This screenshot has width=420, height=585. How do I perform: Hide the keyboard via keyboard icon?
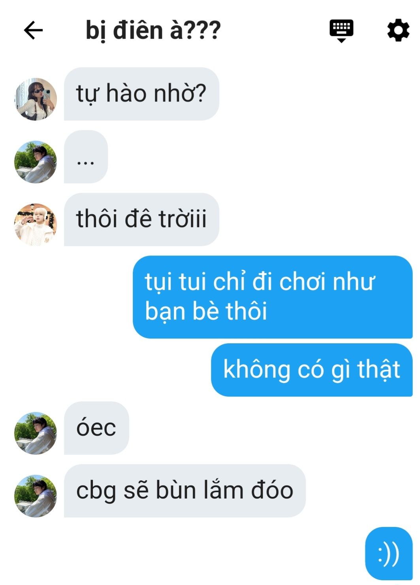(x=341, y=31)
